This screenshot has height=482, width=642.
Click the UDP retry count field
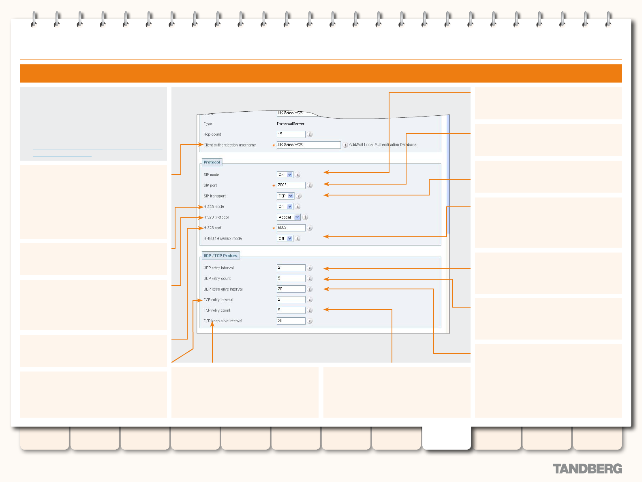tap(291, 278)
